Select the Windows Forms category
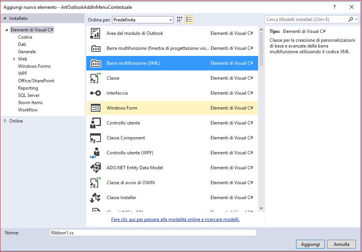The image size is (362, 252). coord(34,66)
